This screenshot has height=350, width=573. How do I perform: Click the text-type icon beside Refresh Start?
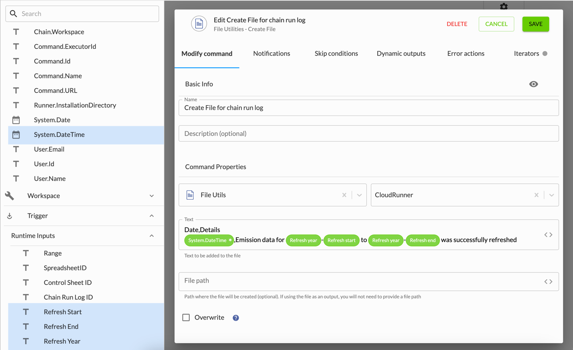26,312
